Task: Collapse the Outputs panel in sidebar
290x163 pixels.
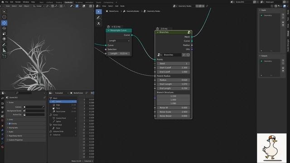Action: (x=260, y=56)
